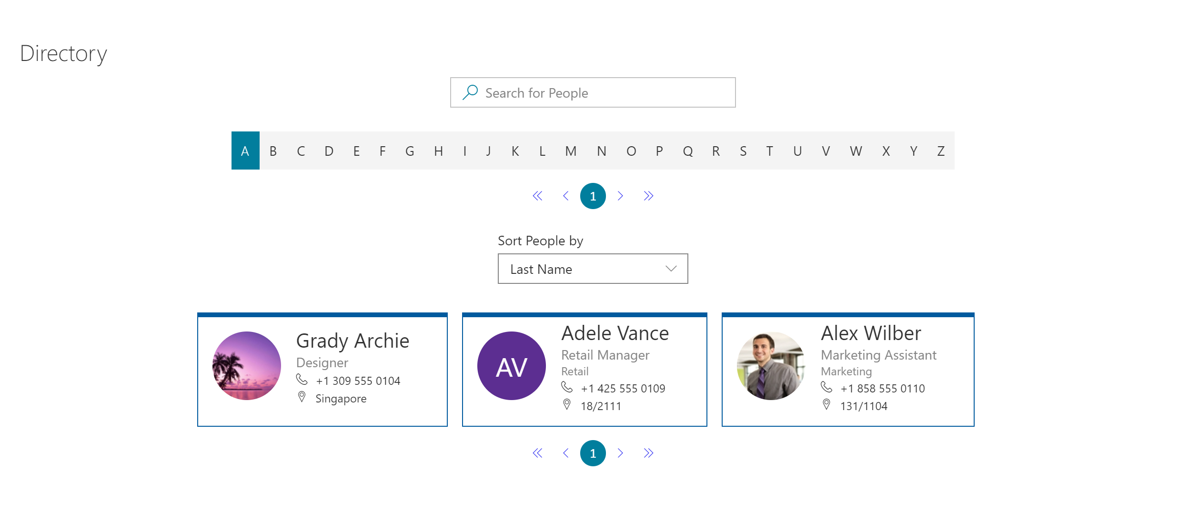The image size is (1189, 512).
Task: Click the Singapore location text
Action: pos(341,399)
